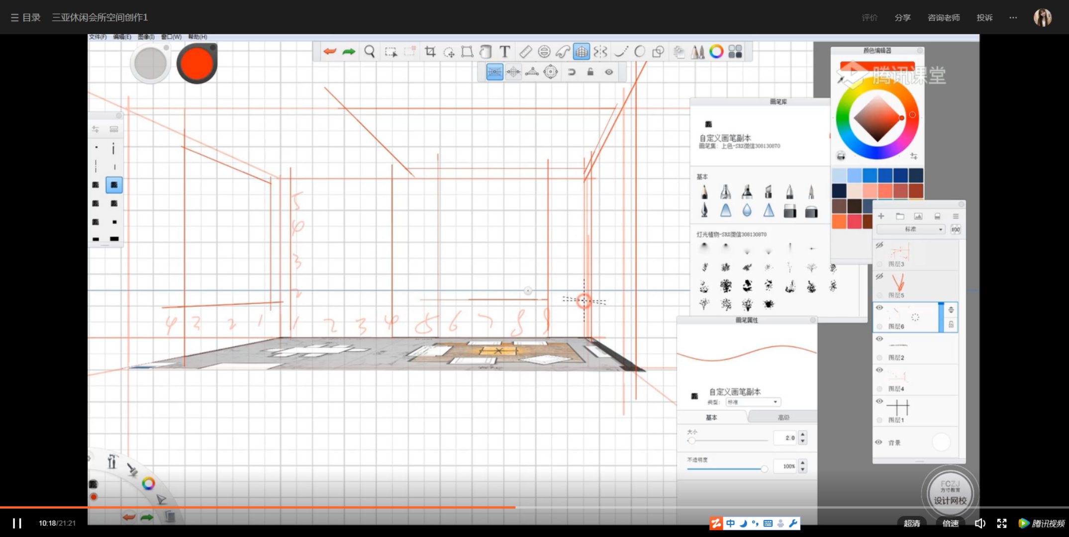Image resolution: width=1069 pixels, height=537 pixels.
Task: Select the Flood Fill bucket tool
Action: (x=486, y=52)
